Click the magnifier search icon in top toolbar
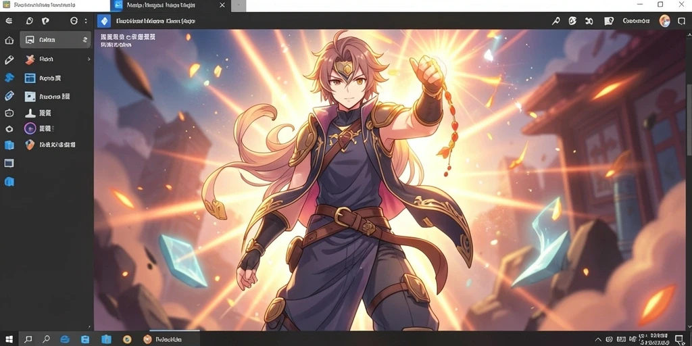 (556, 21)
